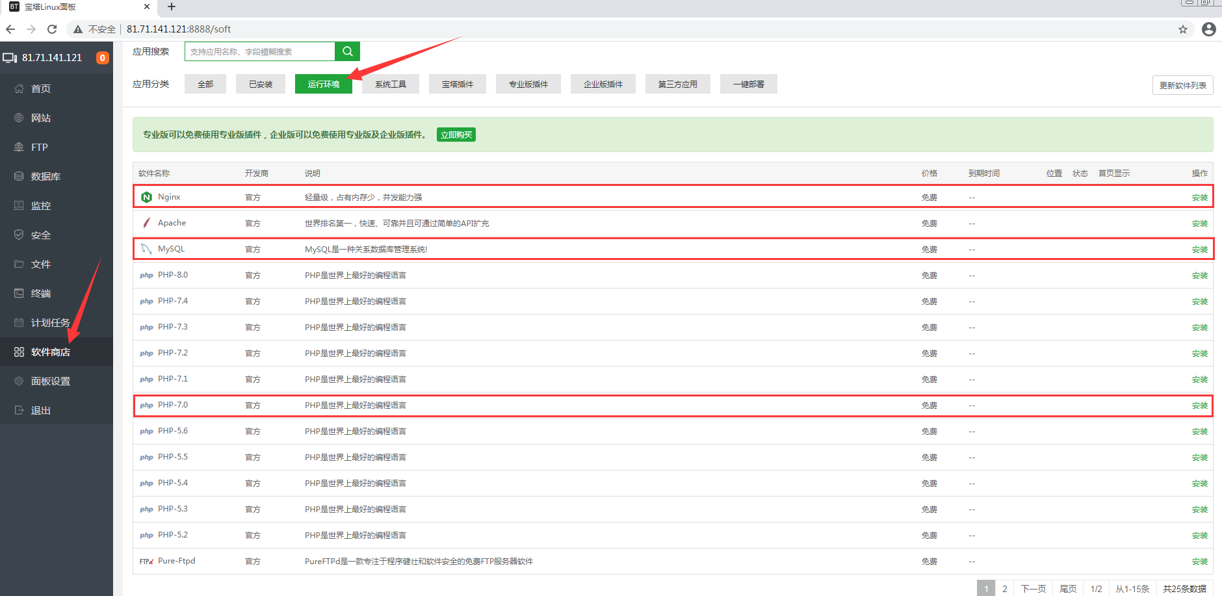Click the 共25条数据 count text

tap(1184, 588)
